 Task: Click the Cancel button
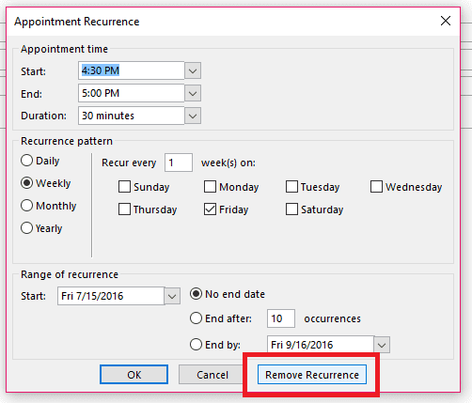212,375
